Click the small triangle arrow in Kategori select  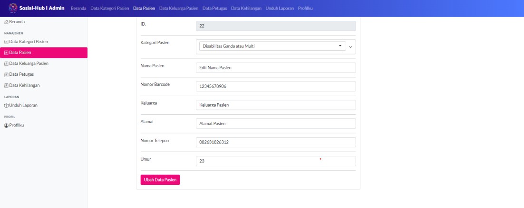[340, 46]
